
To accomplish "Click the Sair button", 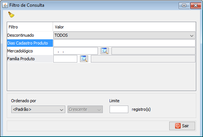I will click(182, 126).
